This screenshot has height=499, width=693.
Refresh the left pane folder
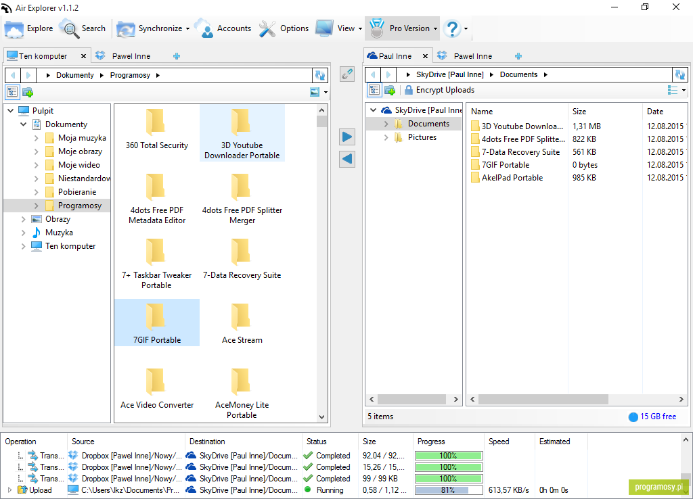click(x=320, y=76)
